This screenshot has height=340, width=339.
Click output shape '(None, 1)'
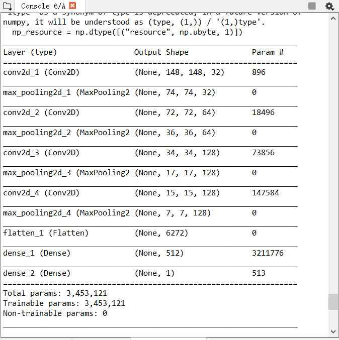point(154,273)
